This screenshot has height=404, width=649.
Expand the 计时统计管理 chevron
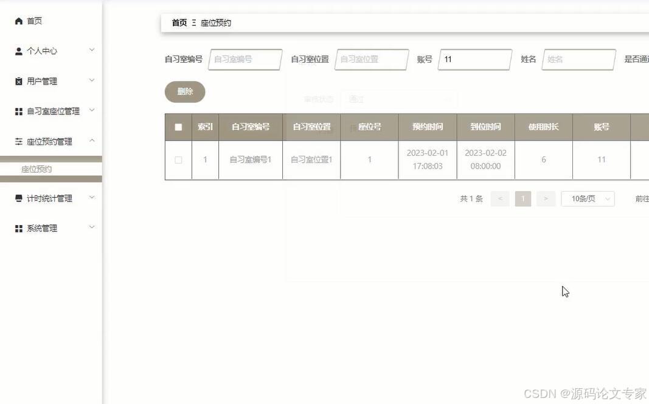tap(92, 197)
